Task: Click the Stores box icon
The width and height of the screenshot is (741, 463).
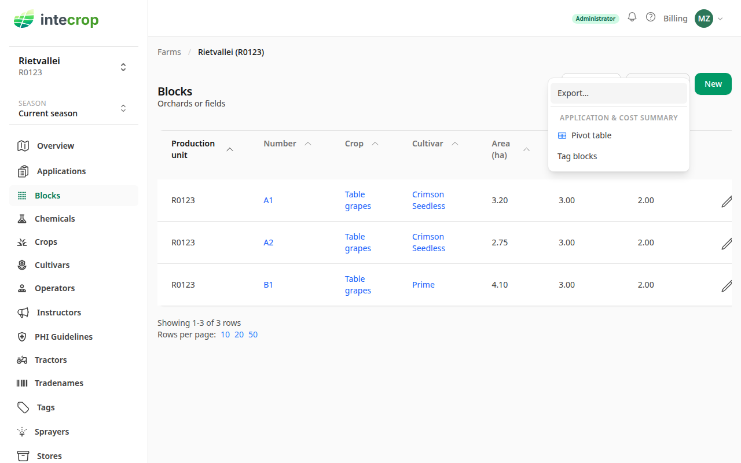Action: (x=23, y=456)
